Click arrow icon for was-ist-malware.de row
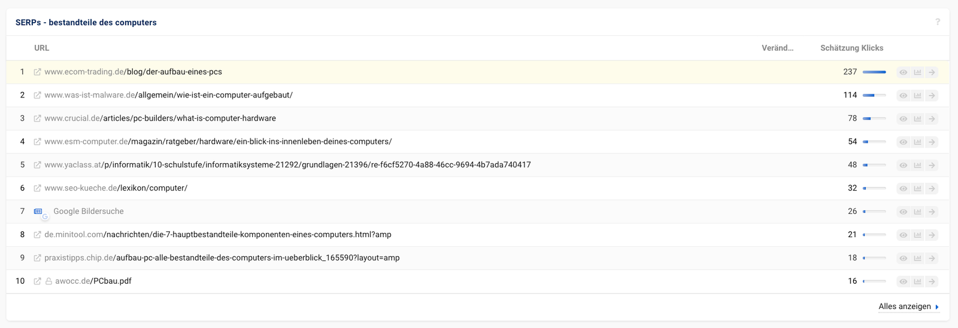The width and height of the screenshot is (958, 328). point(932,96)
